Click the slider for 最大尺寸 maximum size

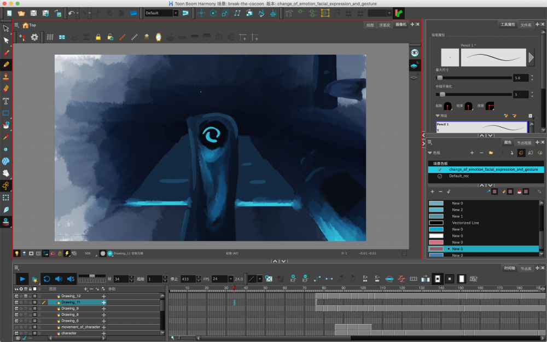coord(474,78)
